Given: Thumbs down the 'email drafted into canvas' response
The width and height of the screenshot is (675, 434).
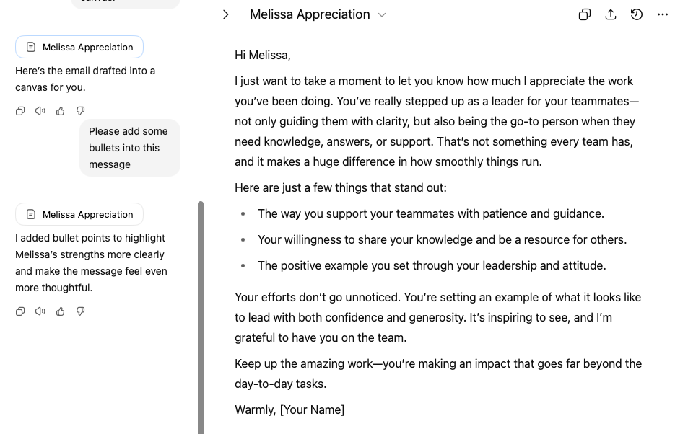Looking at the screenshot, I should 81,111.
